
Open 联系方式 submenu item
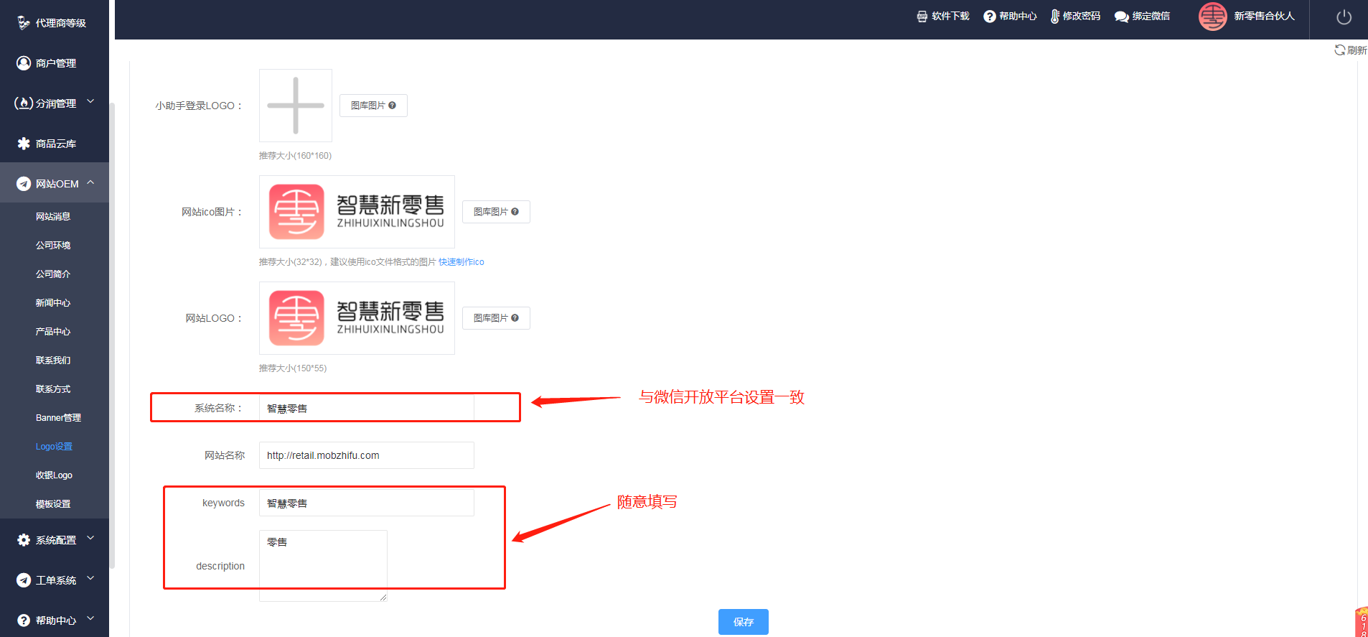point(53,389)
